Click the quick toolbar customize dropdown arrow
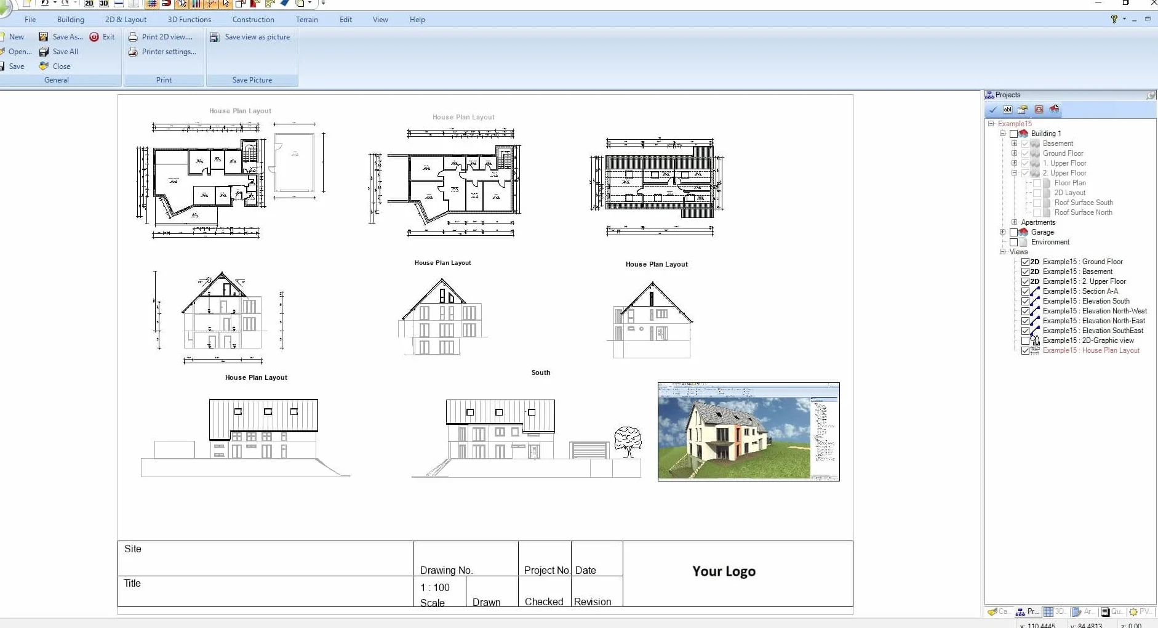Image resolution: width=1158 pixels, height=628 pixels. coord(323,3)
